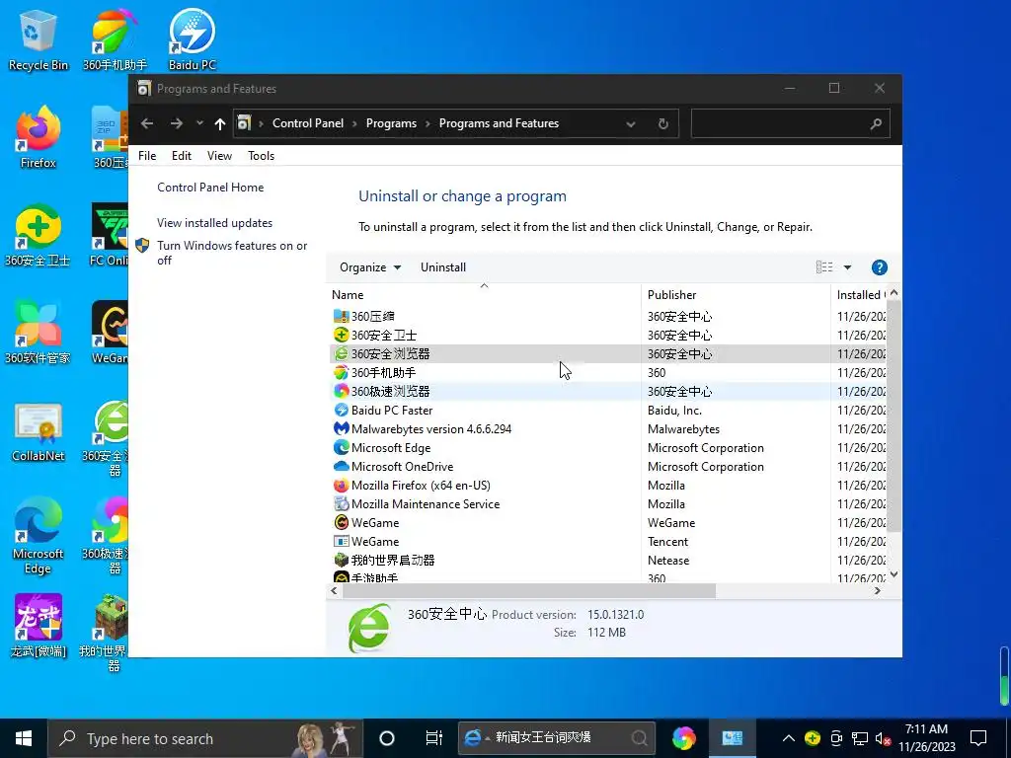Click horizontal scrollbar of program list
Viewport: 1011px width, 758px height.
529,590
